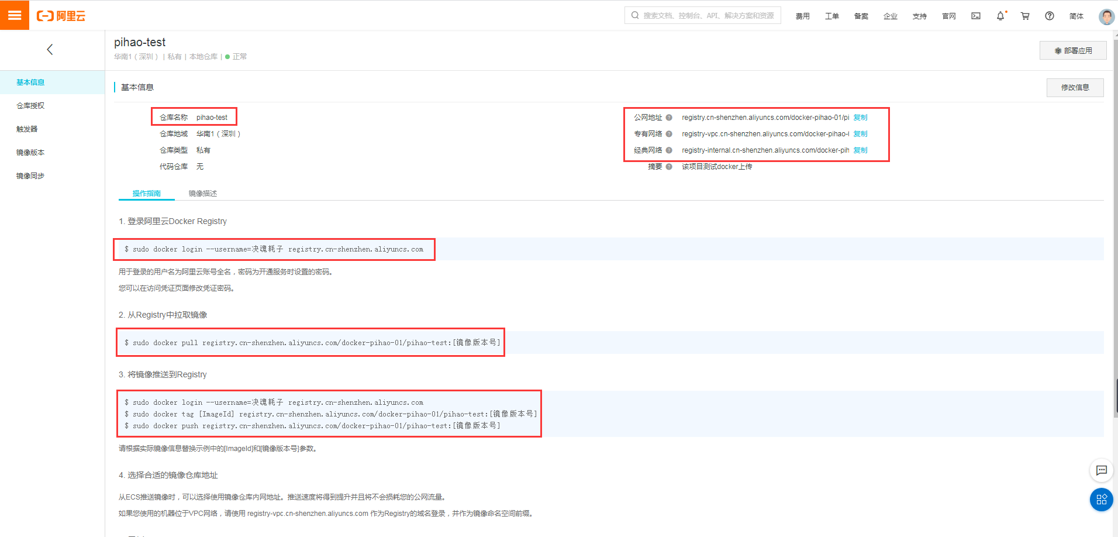The height and width of the screenshot is (537, 1118).
Task: Select 镜像同步 in the sidebar
Action: tap(53, 176)
